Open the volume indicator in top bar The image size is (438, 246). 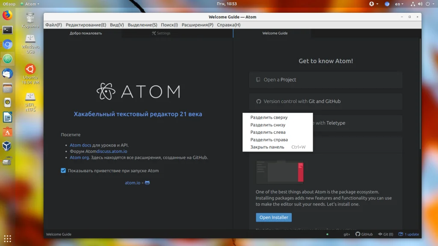point(420,4)
